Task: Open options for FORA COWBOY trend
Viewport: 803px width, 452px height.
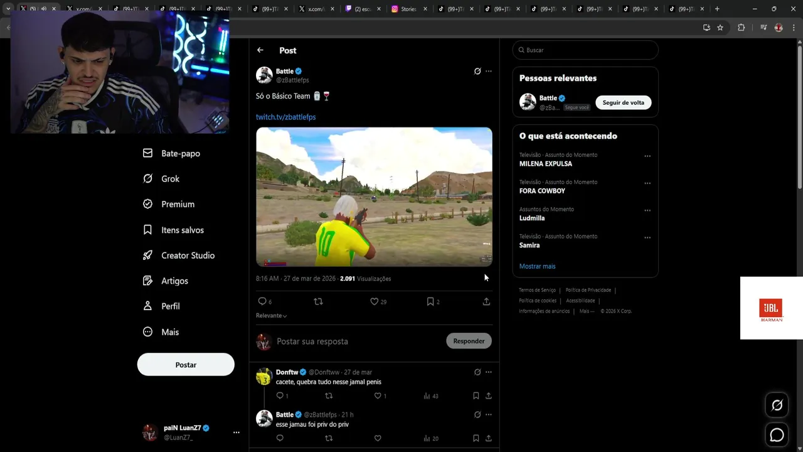Action: pyautogui.click(x=647, y=183)
